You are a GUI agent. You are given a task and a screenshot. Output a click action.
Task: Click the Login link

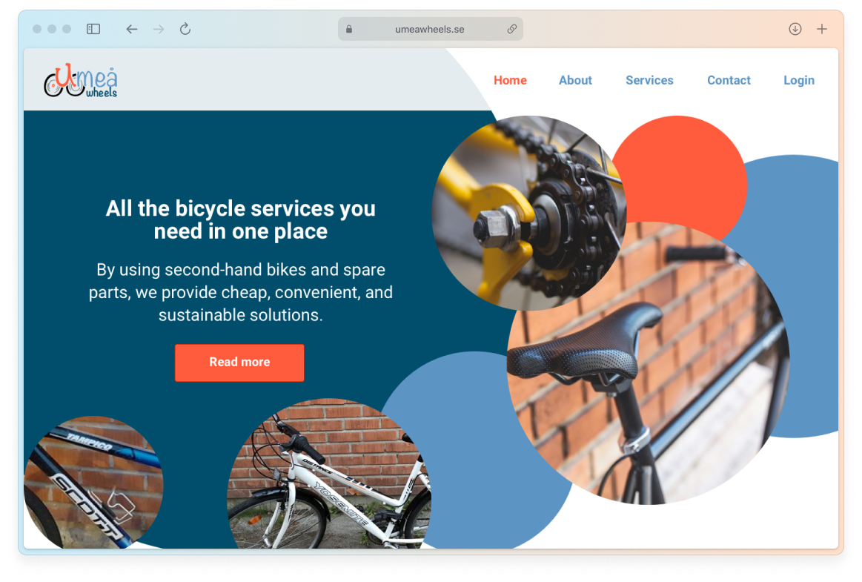[x=799, y=80]
